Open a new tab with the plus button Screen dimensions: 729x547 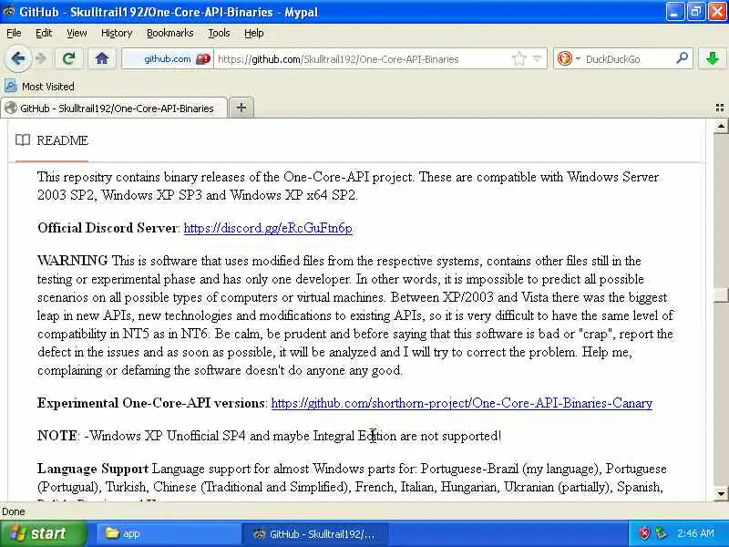(241, 108)
